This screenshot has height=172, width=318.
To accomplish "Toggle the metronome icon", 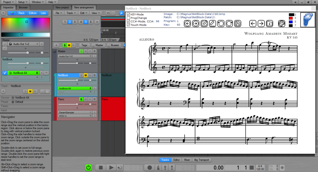I will pos(158,168).
